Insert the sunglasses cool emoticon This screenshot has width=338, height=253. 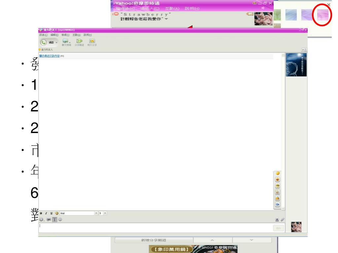tap(278, 186)
